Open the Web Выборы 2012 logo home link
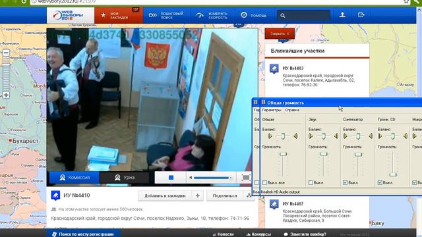 click(71, 15)
